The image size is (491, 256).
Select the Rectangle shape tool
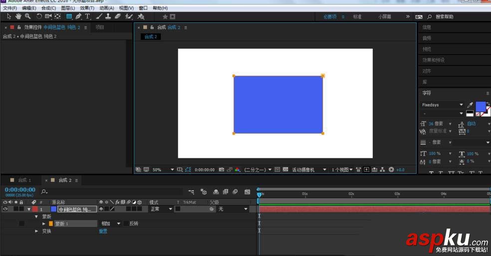[x=69, y=16]
